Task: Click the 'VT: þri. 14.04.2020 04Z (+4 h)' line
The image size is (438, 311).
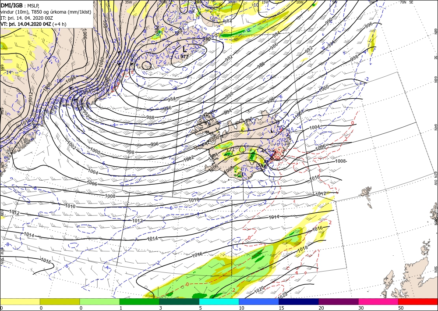Action: (x=33, y=24)
